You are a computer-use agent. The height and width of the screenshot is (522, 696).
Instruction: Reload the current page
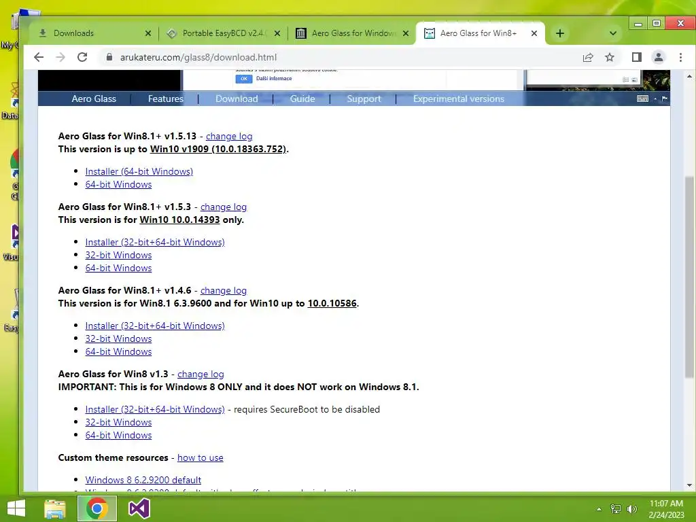(x=82, y=57)
